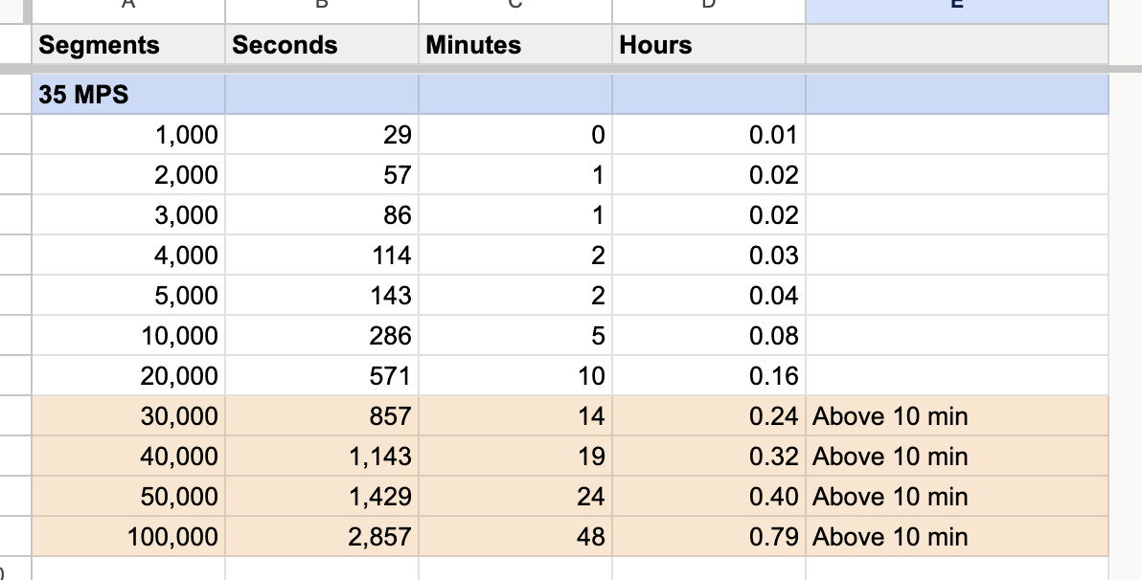Viewport: 1142px width, 580px height.
Task: Click the empty header cell right of Hours
Action: tap(956, 45)
